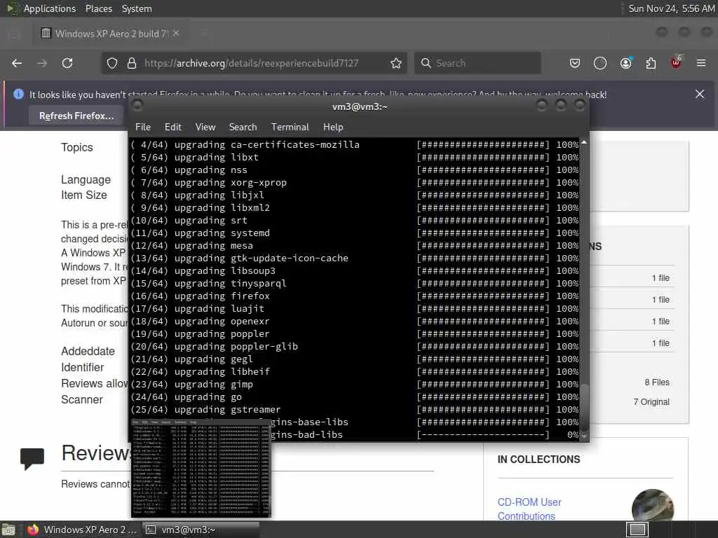Image resolution: width=718 pixels, height=538 pixels.
Task: Open the Places menu in top panel
Action: pos(98,8)
